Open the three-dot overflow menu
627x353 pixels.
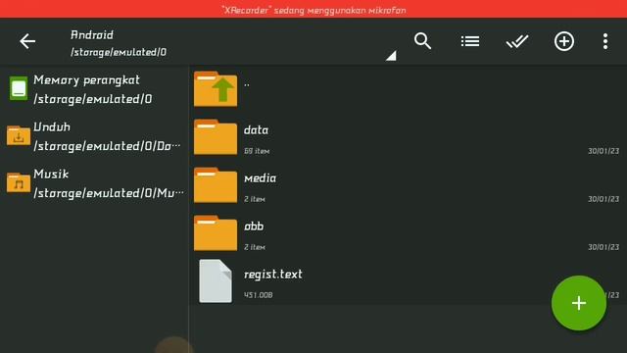click(x=605, y=41)
